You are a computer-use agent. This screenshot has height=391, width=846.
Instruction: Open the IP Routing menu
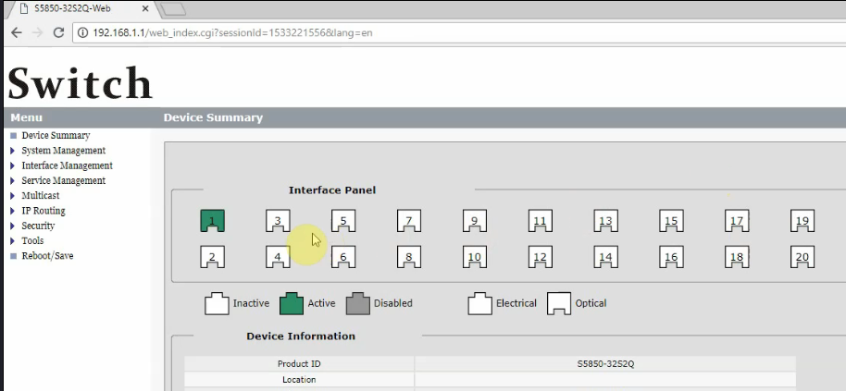pos(43,211)
